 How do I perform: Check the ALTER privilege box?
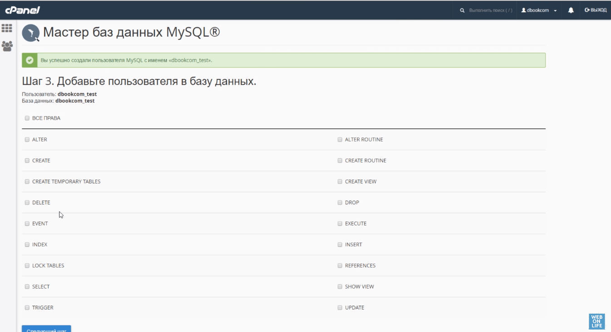coord(27,140)
